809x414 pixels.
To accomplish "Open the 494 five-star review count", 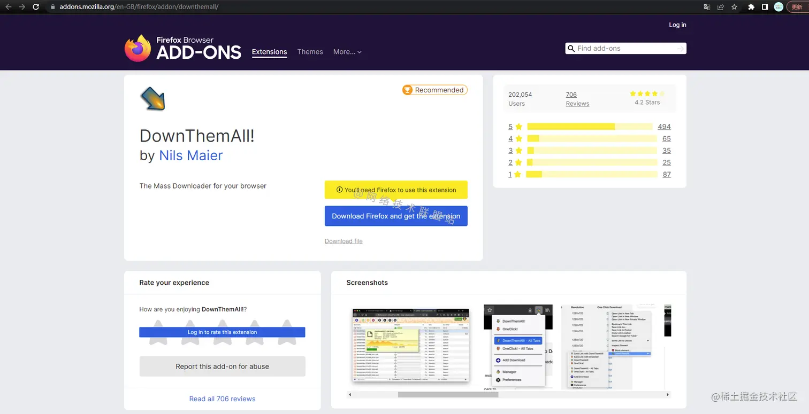I will click(664, 127).
